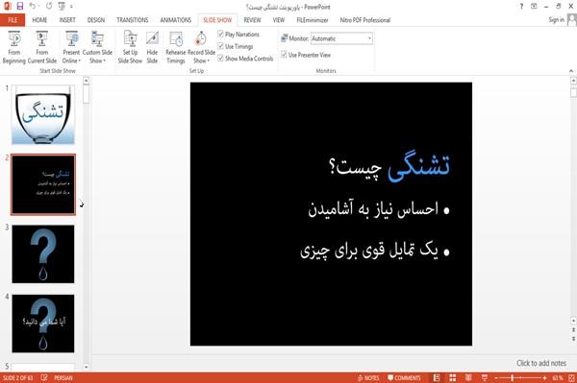Click the NOTES button in status bar
Screen dimensions: 577x383
coord(368,378)
